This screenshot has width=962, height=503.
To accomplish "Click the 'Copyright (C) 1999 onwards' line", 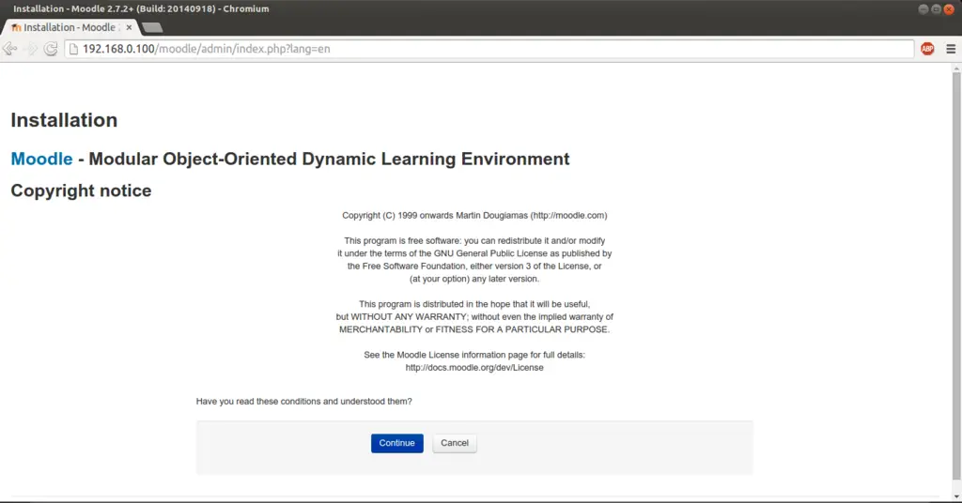I will [x=474, y=216].
